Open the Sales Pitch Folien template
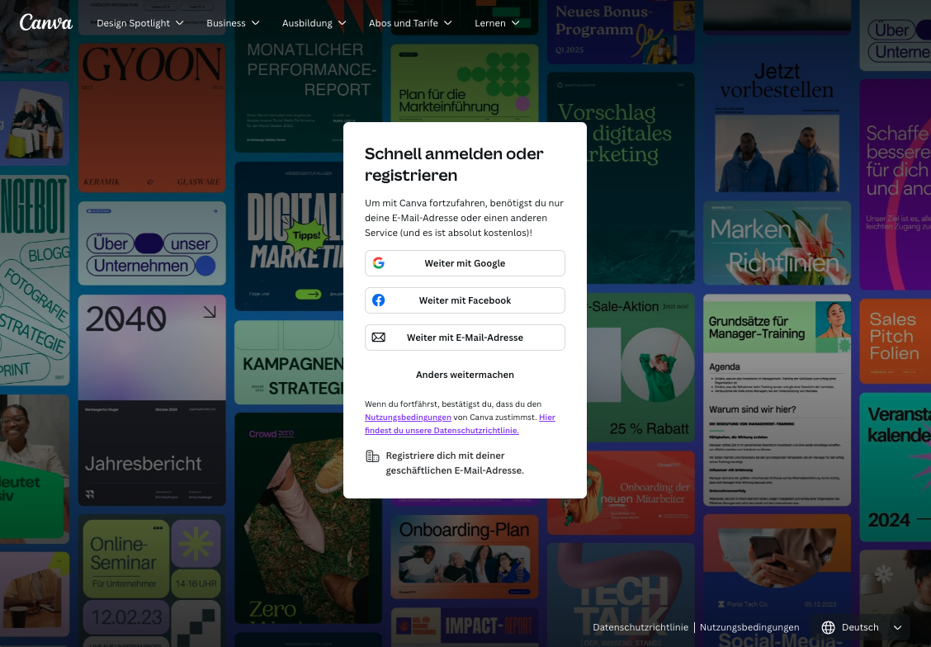The height and width of the screenshot is (647, 931). [896, 341]
